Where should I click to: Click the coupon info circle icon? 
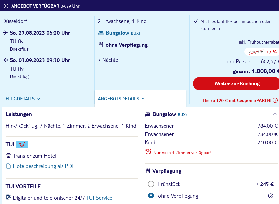[x=275, y=100]
